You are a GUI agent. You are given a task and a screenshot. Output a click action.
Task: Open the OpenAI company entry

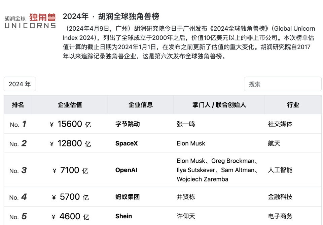(x=126, y=170)
